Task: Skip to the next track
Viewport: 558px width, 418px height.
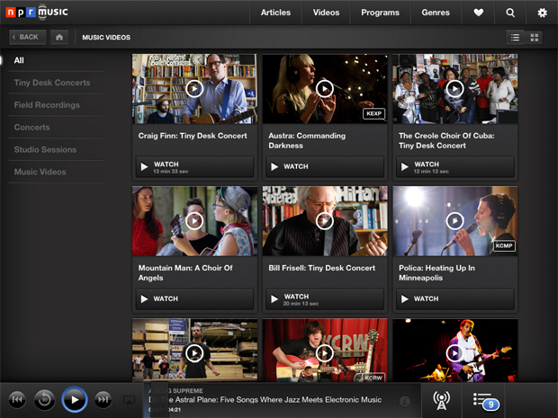Action: coord(103,399)
